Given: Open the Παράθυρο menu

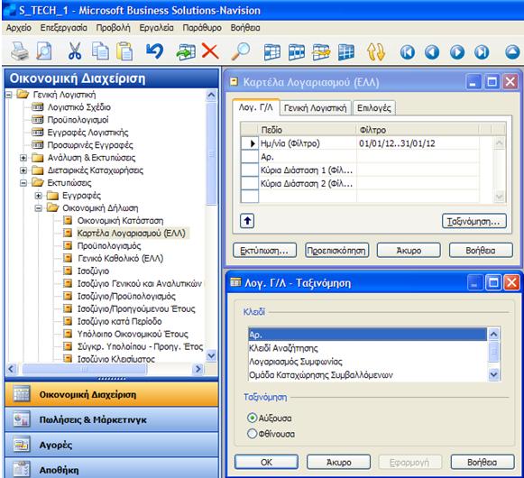Looking at the screenshot, I should pos(202,28).
